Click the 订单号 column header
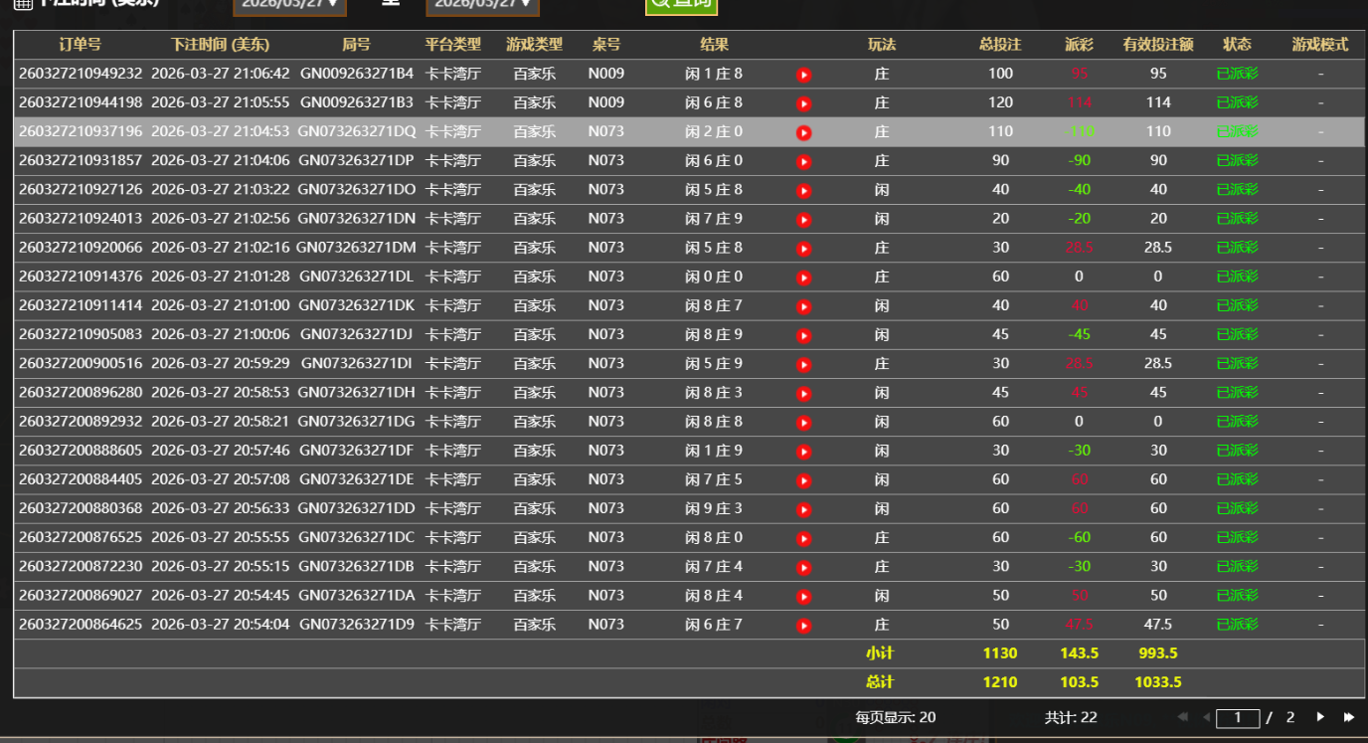Screen dimensions: 1368x743 pyautogui.click(x=80, y=45)
